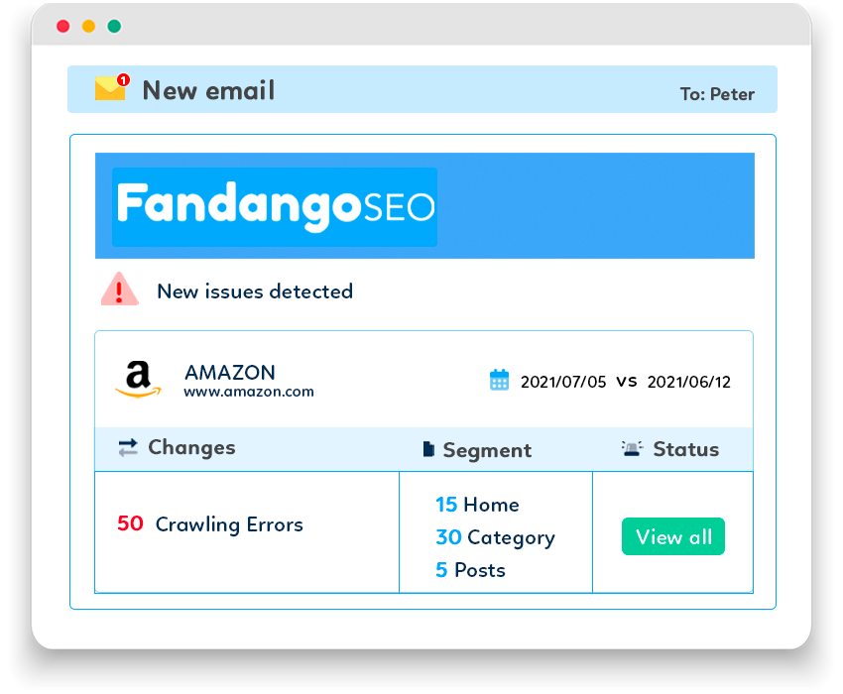Select the 15 Home segment
Viewport: 843px width, 694px height.
(x=477, y=505)
